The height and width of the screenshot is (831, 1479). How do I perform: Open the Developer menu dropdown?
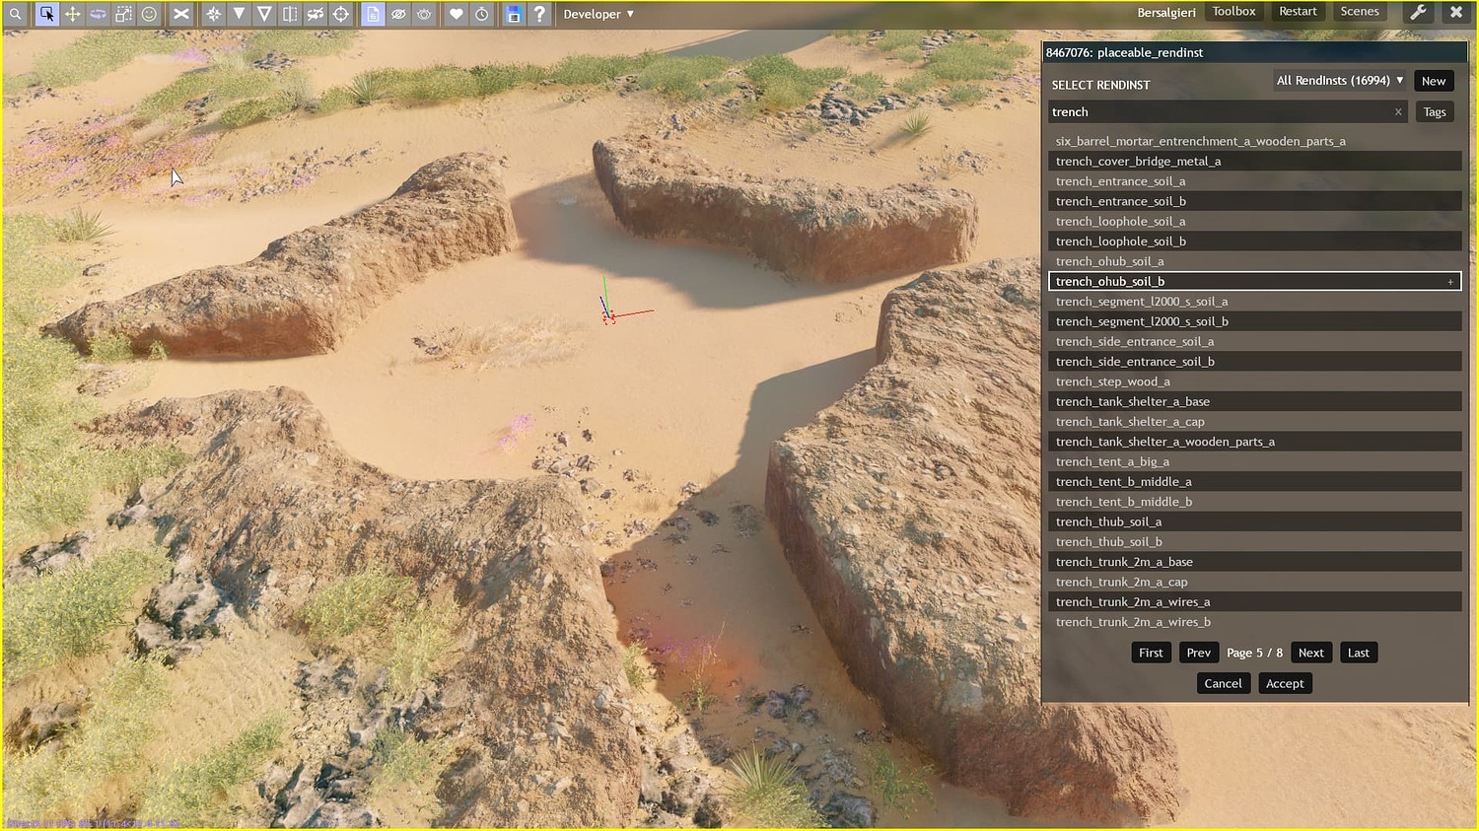[598, 14]
